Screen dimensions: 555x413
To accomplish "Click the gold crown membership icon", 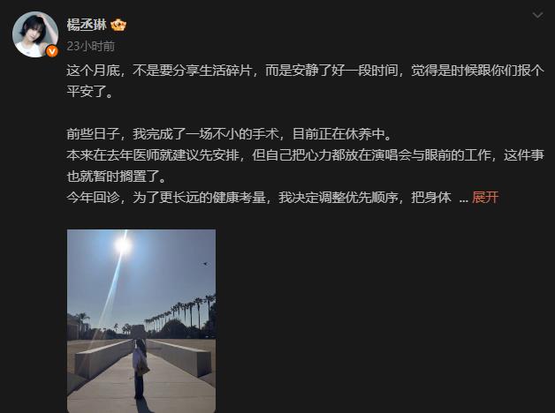I will pos(118,25).
